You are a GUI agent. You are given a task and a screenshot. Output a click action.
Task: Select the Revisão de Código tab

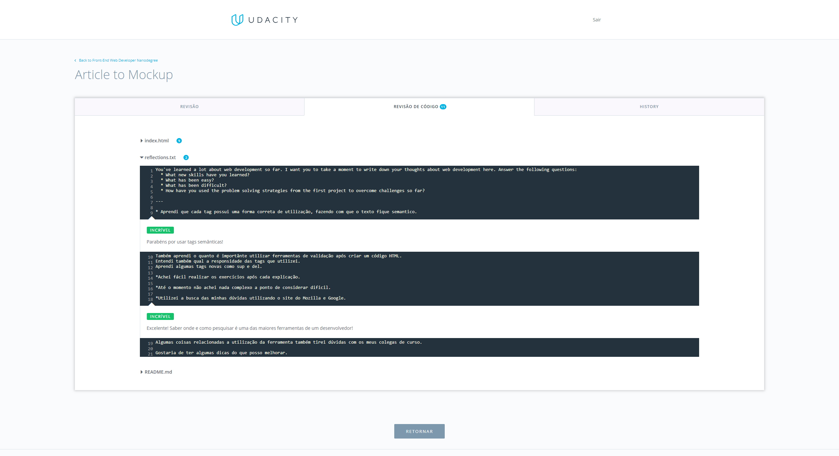click(416, 107)
